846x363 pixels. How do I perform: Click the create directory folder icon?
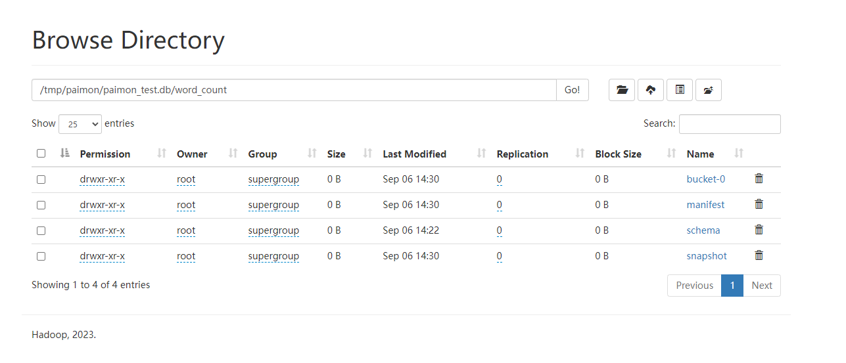621,90
